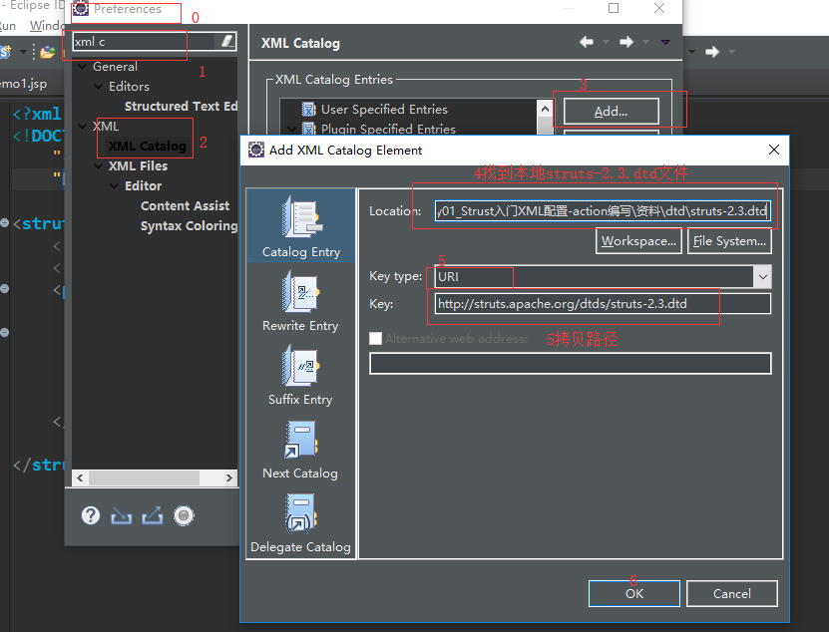This screenshot has width=829, height=632.
Task: Collapse Plugin Specified Entries node
Action: coord(292,129)
